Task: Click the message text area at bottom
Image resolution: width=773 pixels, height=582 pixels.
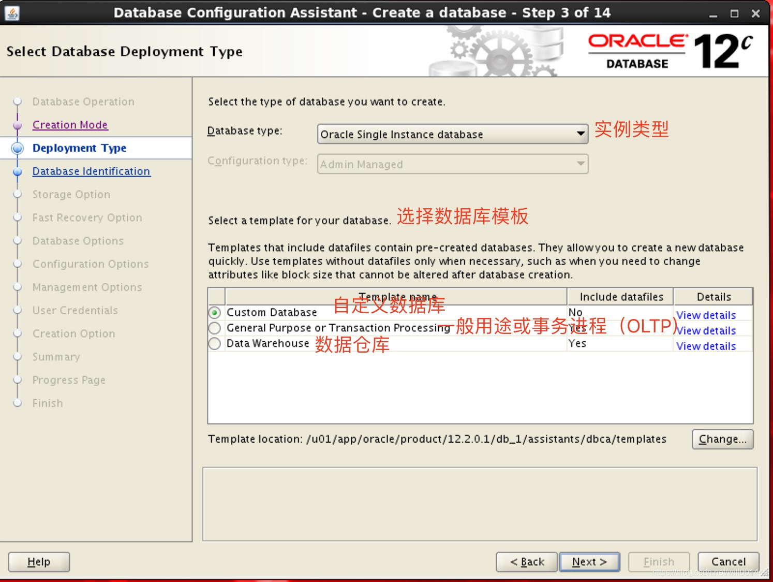Action: [x=480, y=504]
